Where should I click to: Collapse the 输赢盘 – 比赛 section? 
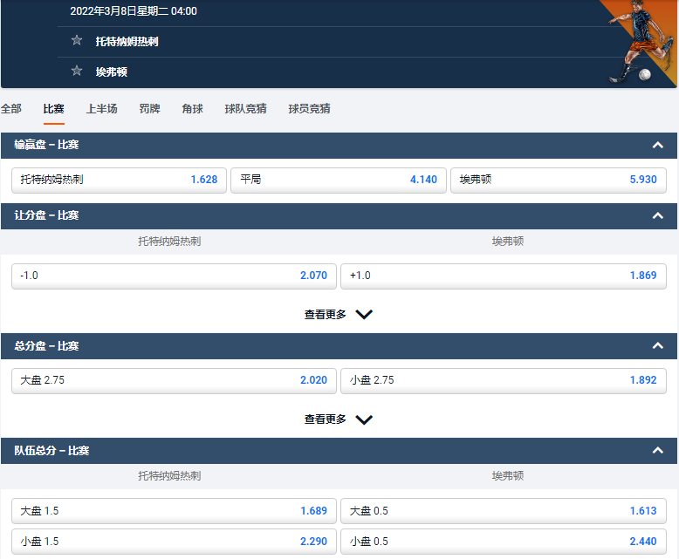pos(658,145)
